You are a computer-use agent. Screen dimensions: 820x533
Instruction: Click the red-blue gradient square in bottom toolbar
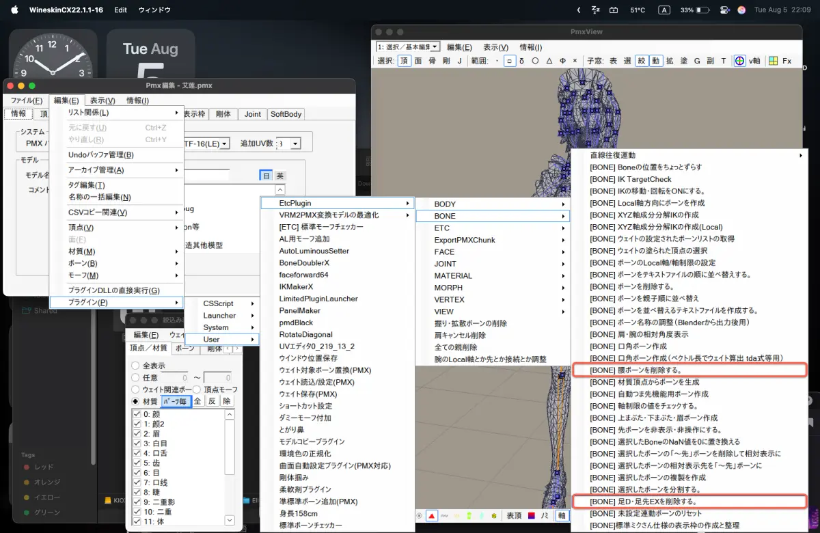pos(532,515)
